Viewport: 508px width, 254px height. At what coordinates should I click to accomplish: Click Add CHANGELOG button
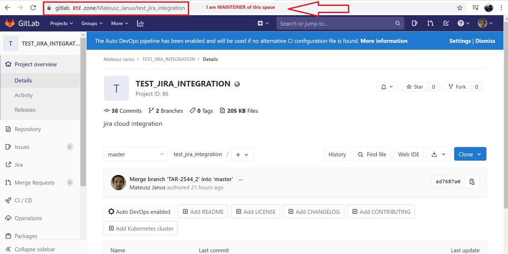coord(314,212)
